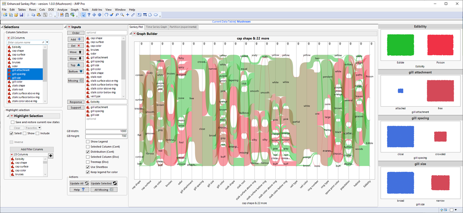The image size is (463, 213).
Task: Click the Save disk icon in toolbar
Action: point(21,15)
